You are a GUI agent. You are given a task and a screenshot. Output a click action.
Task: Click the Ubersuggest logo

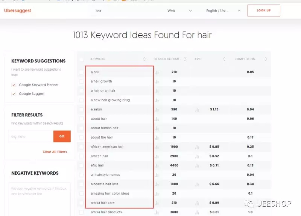[x=18, y=11]
